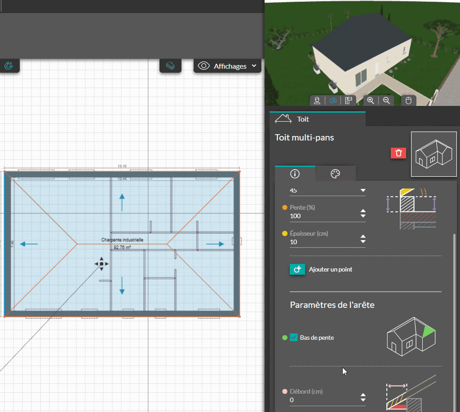Open the Affichages dropdown
Screen dimensions: 460x412
coord(228,66)
